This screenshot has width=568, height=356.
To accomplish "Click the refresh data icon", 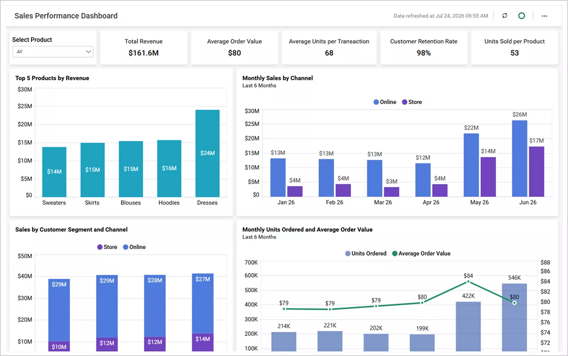I will pyautogui.click(x=505, y=16).
